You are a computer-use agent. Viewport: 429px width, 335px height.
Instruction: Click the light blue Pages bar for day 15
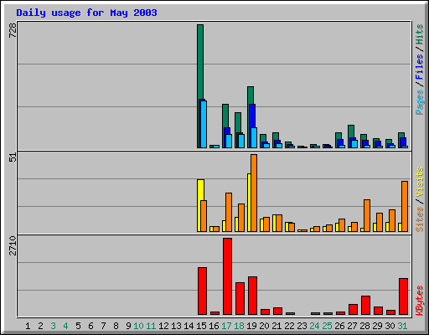point(204,124)
